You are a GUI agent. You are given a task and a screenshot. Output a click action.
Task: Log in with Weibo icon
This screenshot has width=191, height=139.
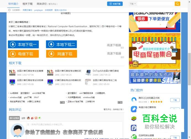click(x=32, y=118)
